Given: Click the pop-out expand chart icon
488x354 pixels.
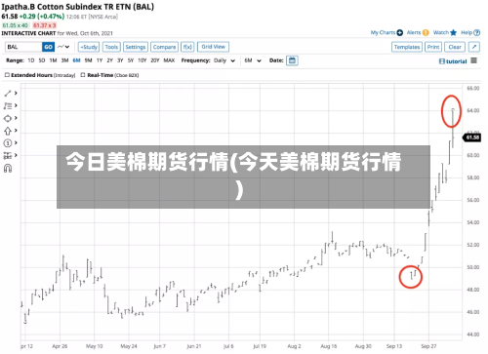Looking at the screenshot, I should [474, 47].
